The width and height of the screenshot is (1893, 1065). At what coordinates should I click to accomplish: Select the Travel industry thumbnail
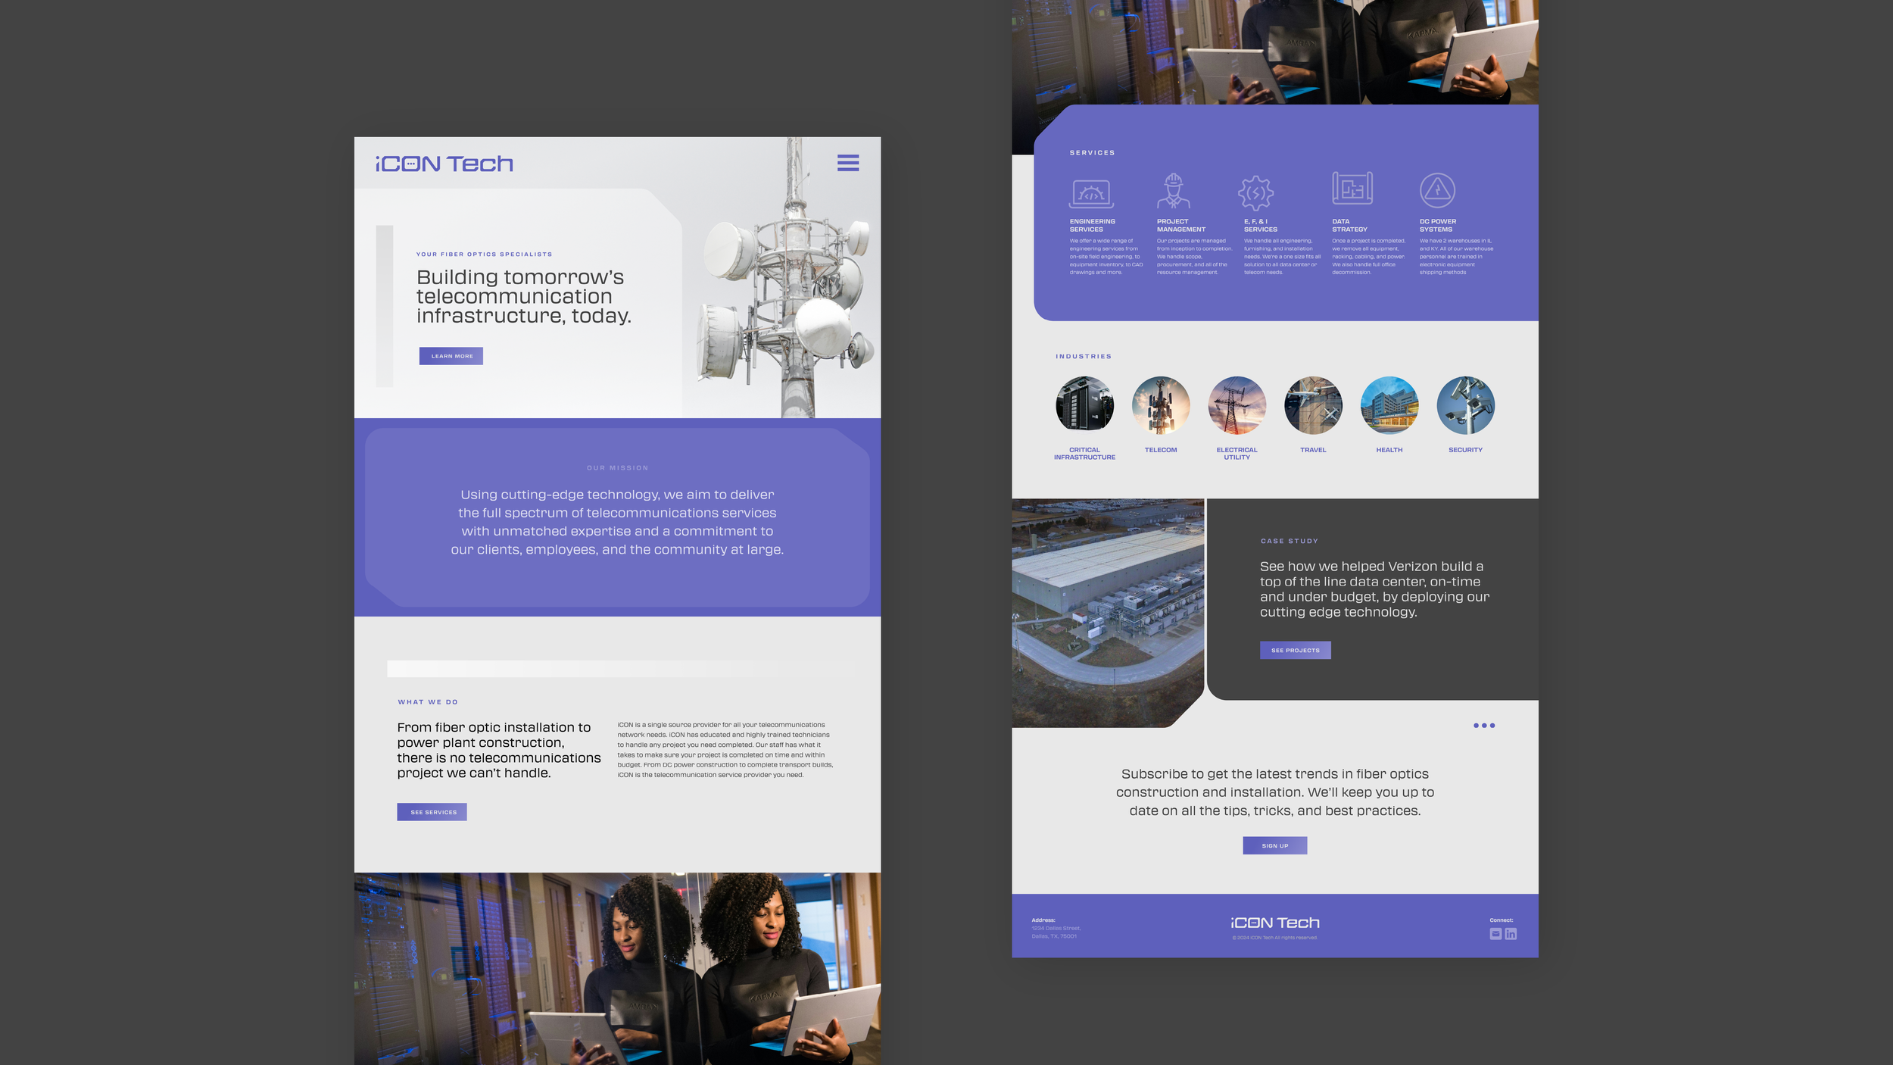pos(1313,405)
